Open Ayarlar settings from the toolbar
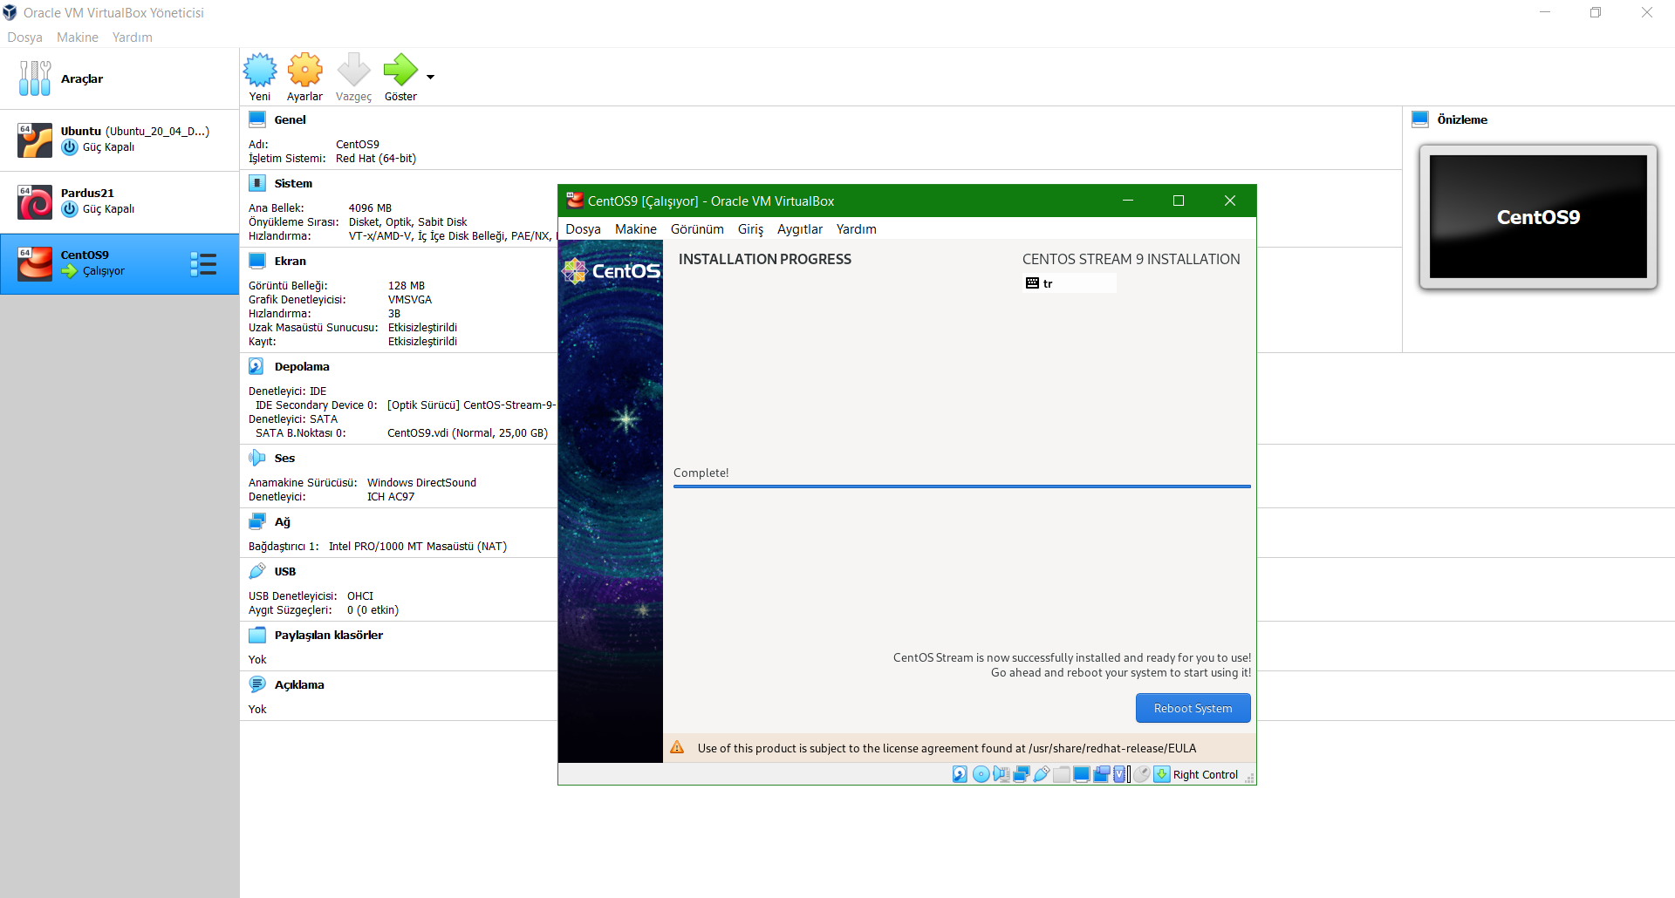 coord(305,70)
